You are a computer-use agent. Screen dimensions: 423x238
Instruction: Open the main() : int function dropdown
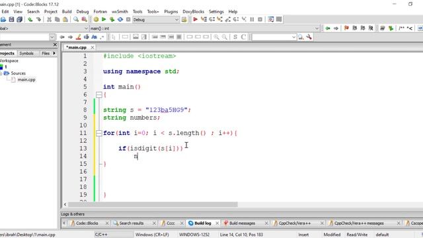click(x=317, y=28)
